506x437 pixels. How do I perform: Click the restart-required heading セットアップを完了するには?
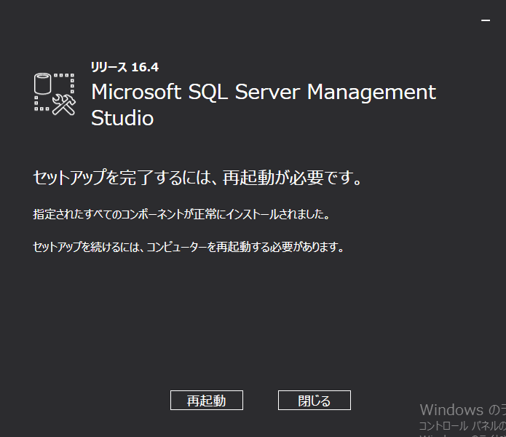124,178
